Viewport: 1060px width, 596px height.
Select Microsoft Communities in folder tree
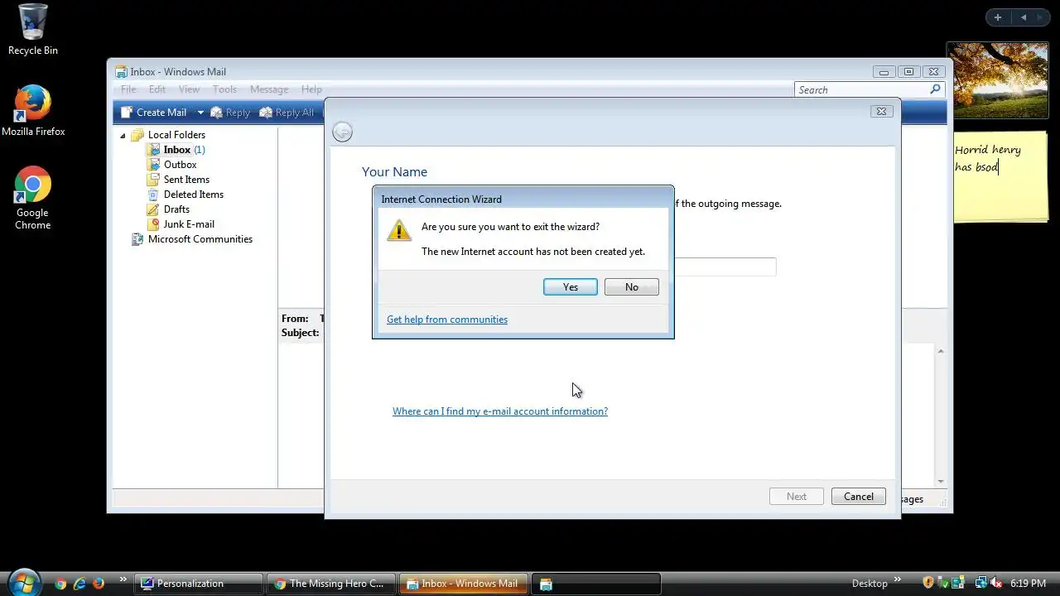pyautogui.click(x=200, y=239)
